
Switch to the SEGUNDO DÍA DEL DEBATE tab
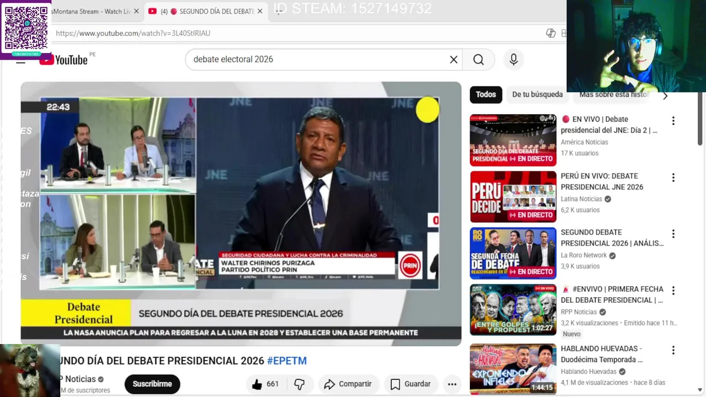pos(206,11)
